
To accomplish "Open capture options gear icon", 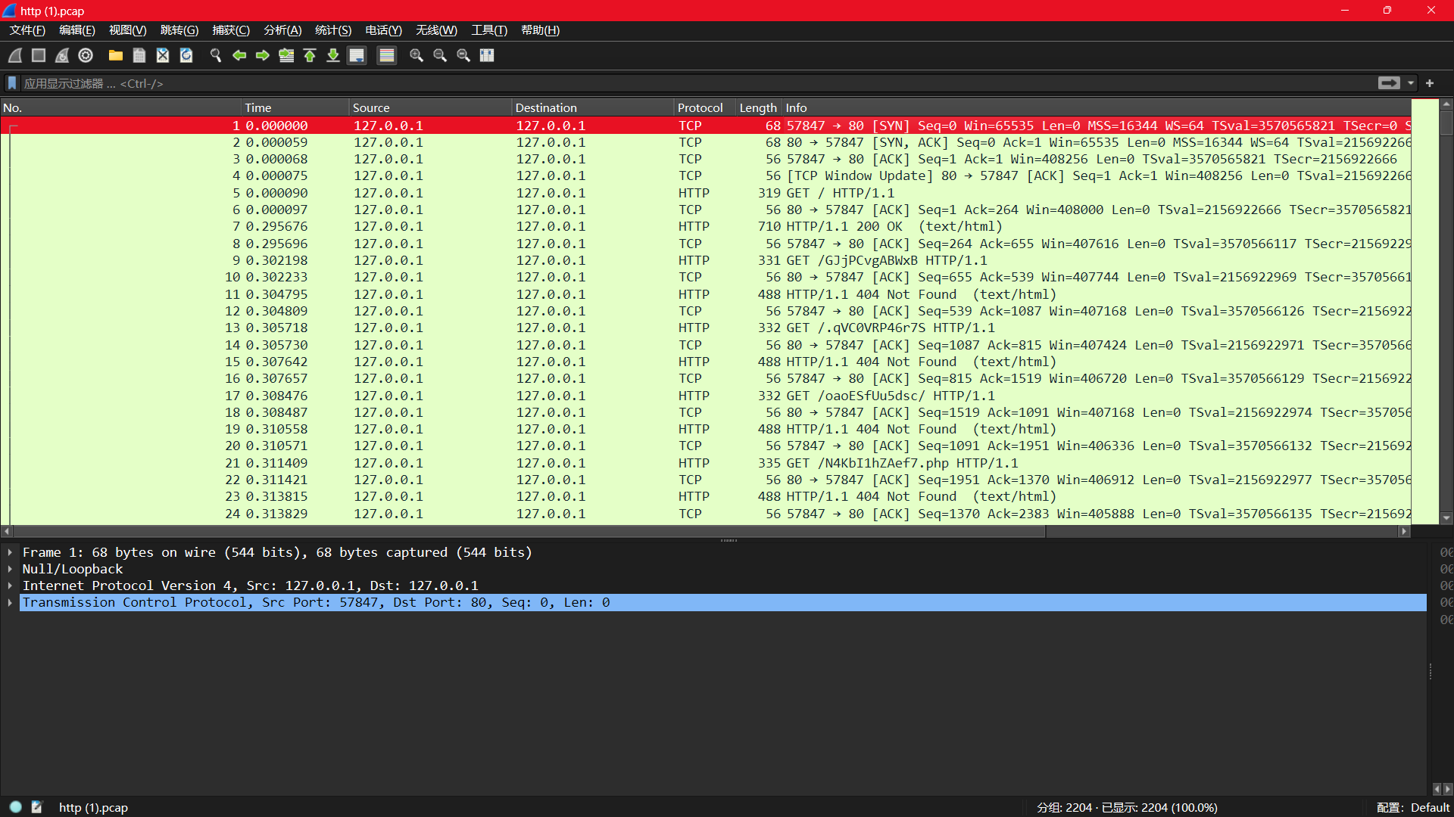I will (x=86, y=55).
